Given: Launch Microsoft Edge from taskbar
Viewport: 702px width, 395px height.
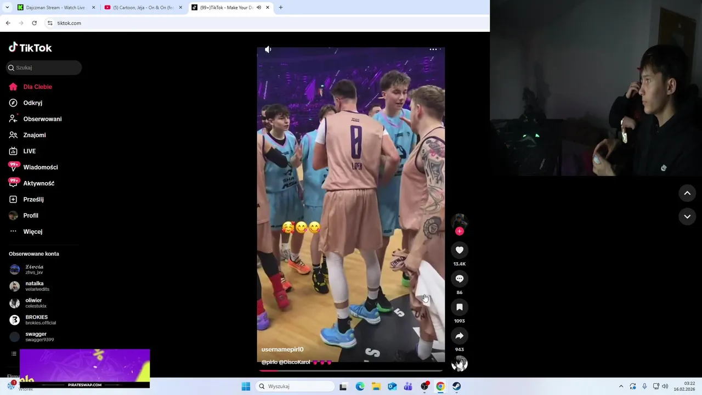Looking at the screenshot, I should pos(360,386).
